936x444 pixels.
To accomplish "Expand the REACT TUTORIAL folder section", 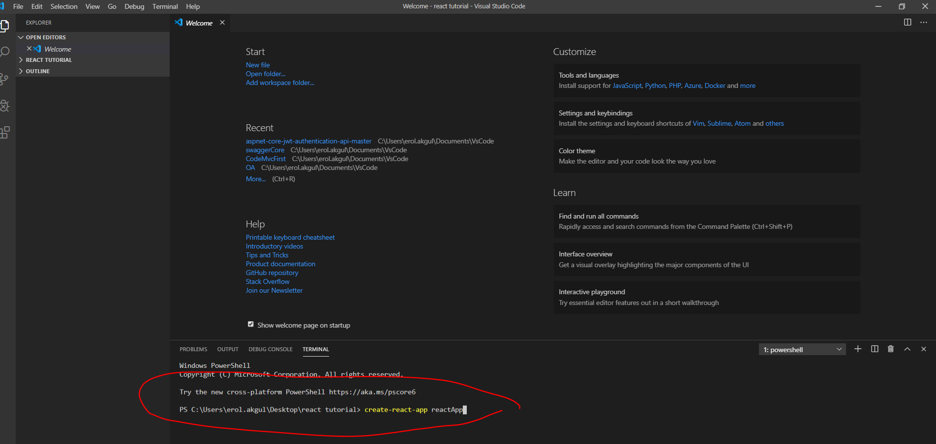I will pos(49,60).
